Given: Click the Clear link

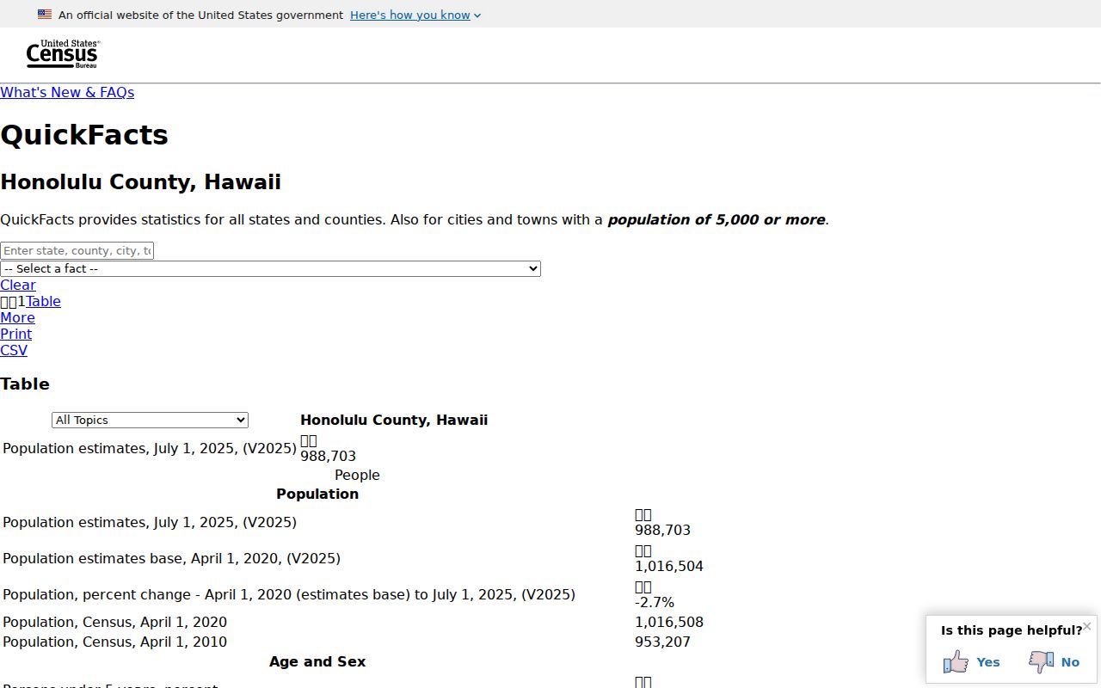Looking at the screenshot, I should (18, 285).
